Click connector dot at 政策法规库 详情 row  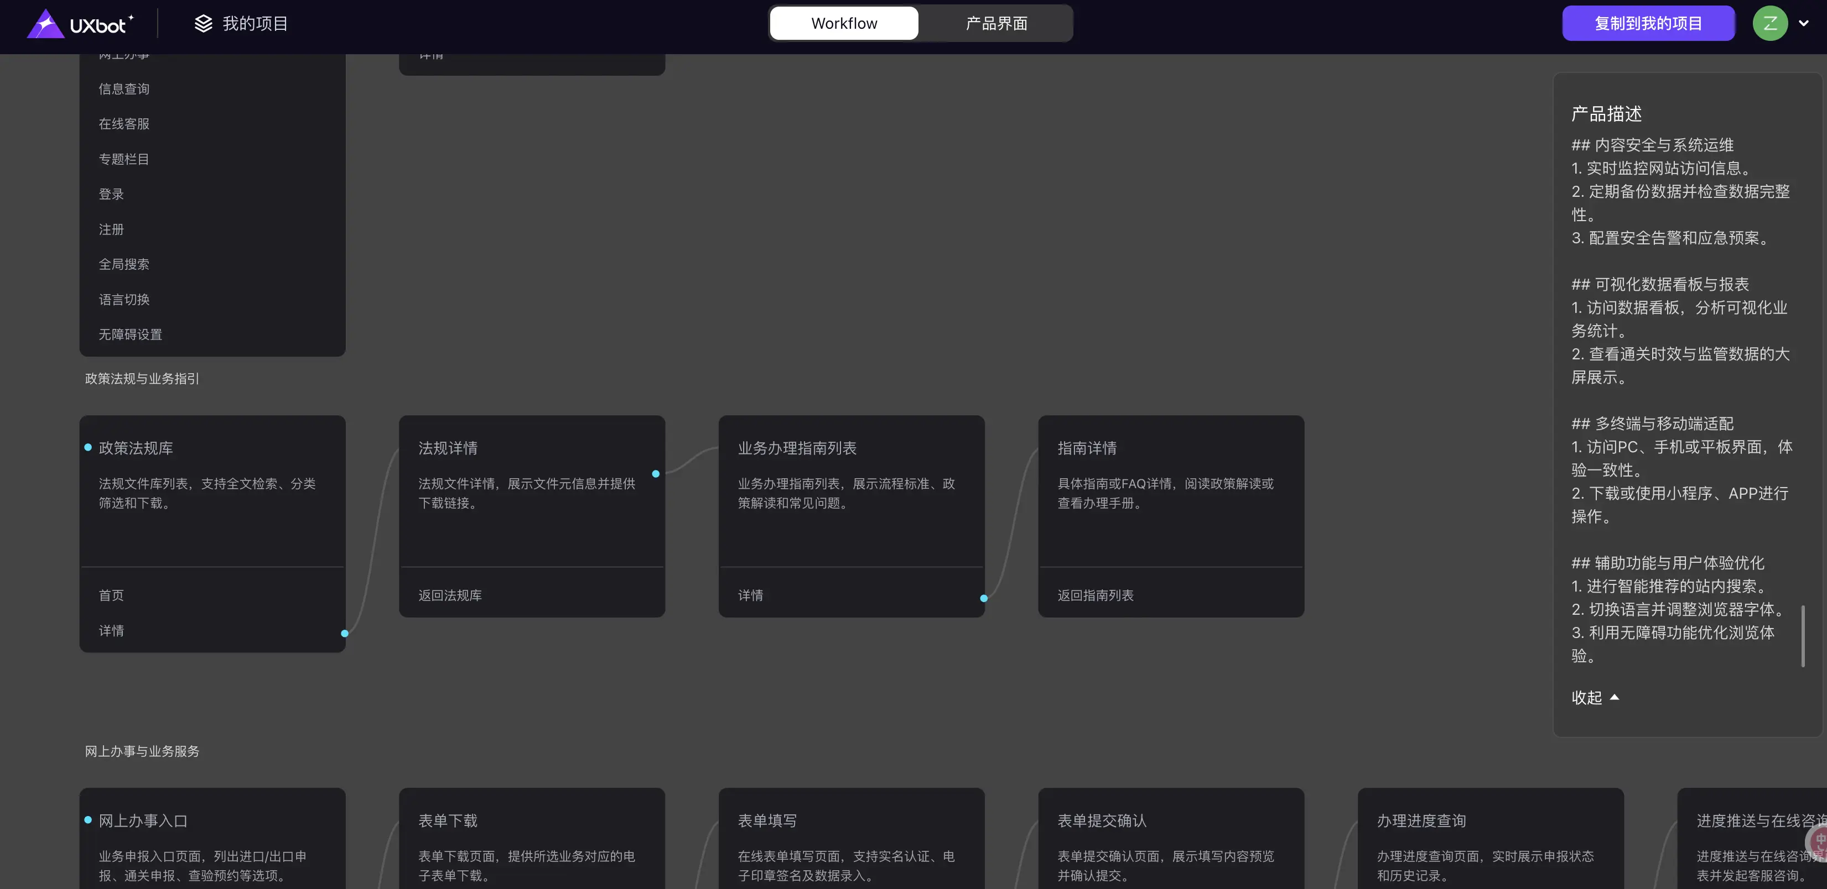click(x=345, y=633)
